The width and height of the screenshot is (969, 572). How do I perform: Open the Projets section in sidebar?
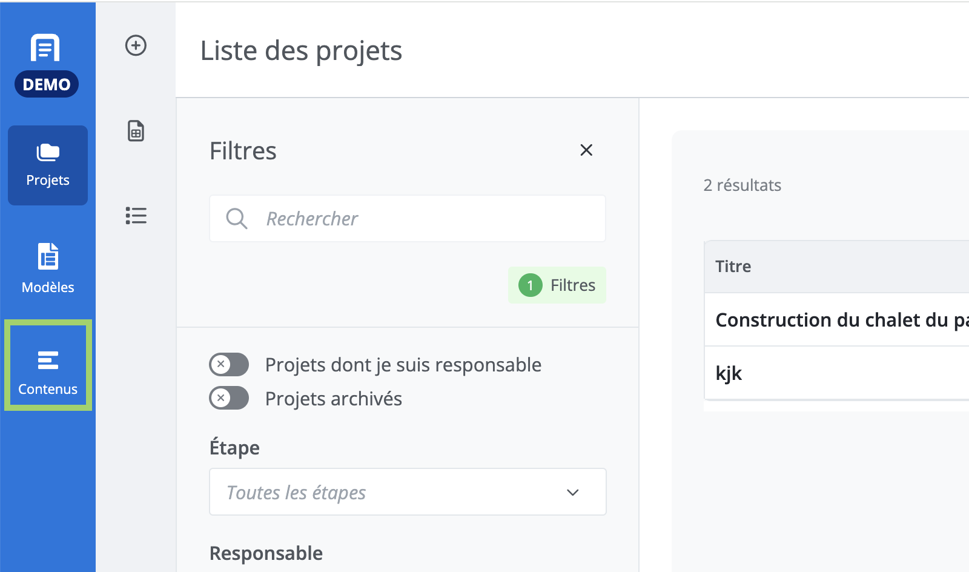click(x=48, y=165)
